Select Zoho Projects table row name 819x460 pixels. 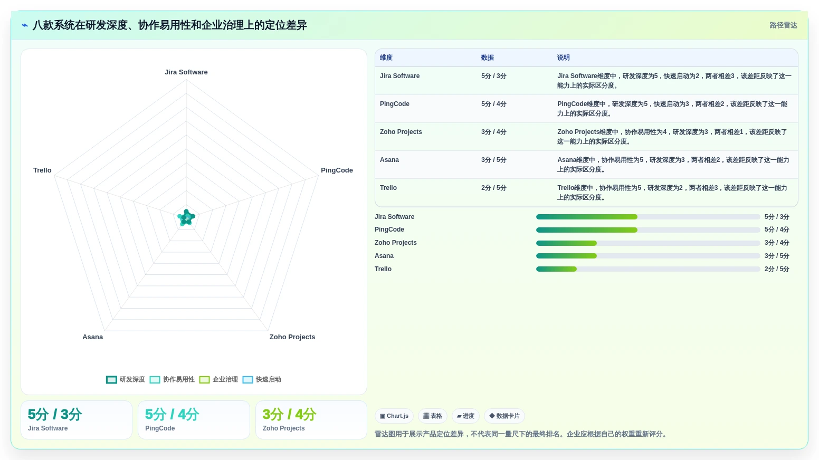401,132
